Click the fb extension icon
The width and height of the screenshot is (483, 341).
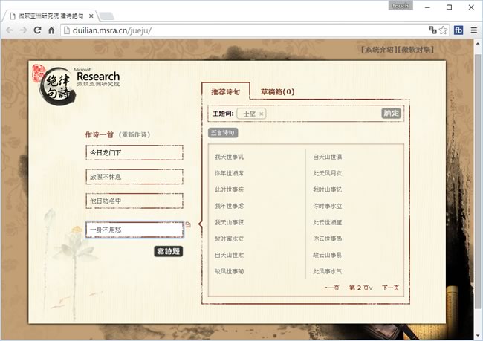click(x=458, y=30)
